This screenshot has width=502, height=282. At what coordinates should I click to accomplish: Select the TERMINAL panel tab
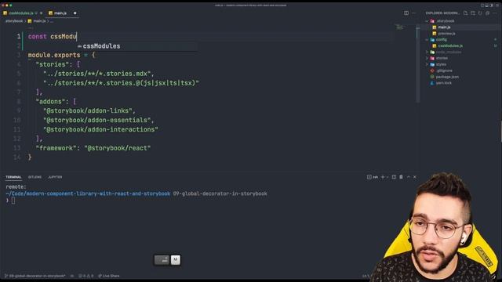[x=13, y=177]
